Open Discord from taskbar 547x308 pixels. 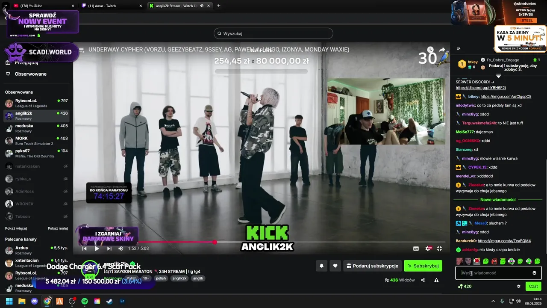click(35, 301)
